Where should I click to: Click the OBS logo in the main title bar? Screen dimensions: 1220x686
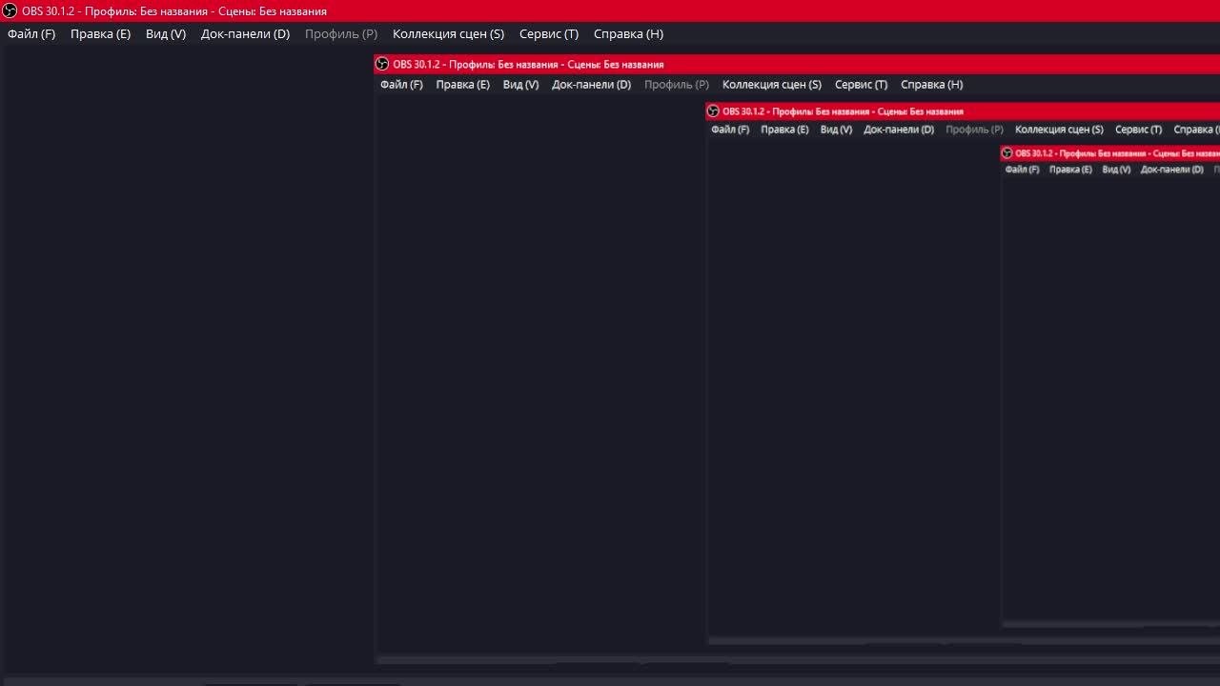click(x=10, y=11)
